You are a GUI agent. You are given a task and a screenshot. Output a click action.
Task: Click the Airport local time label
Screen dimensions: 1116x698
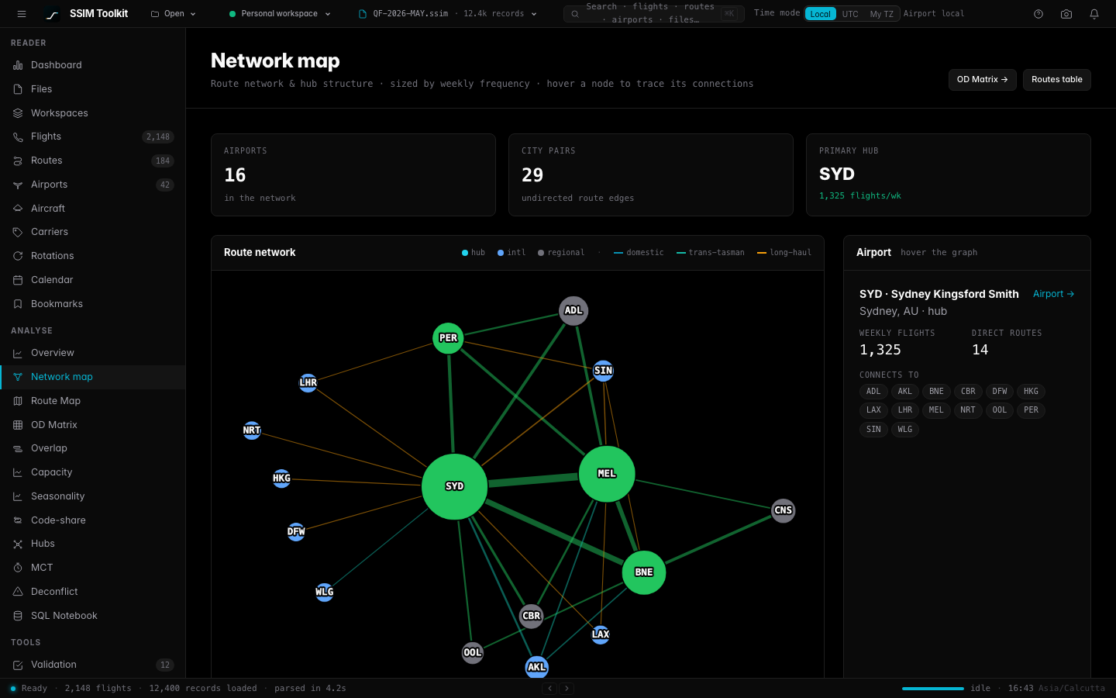pos(934,14)
